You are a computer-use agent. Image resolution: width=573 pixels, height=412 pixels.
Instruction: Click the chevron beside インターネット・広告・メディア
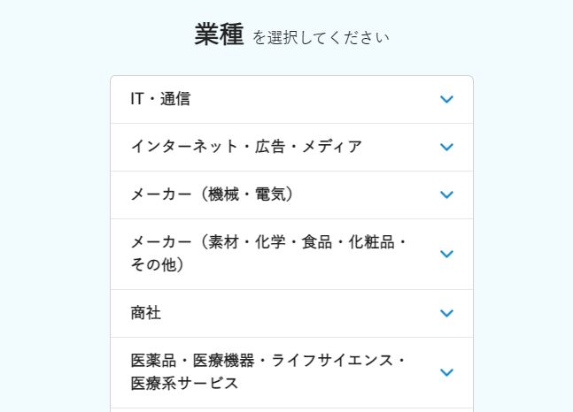pos(446,147)
